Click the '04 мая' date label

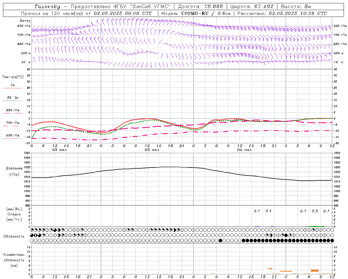pos(244,150)
